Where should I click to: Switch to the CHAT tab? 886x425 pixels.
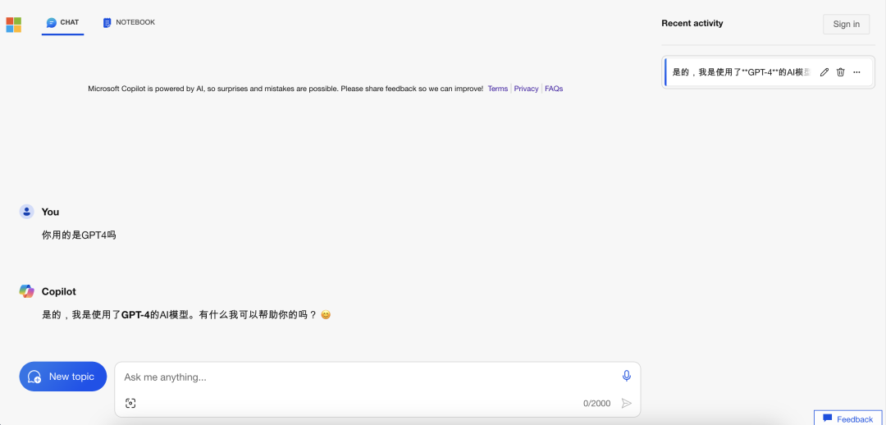(x=62, y=23)
